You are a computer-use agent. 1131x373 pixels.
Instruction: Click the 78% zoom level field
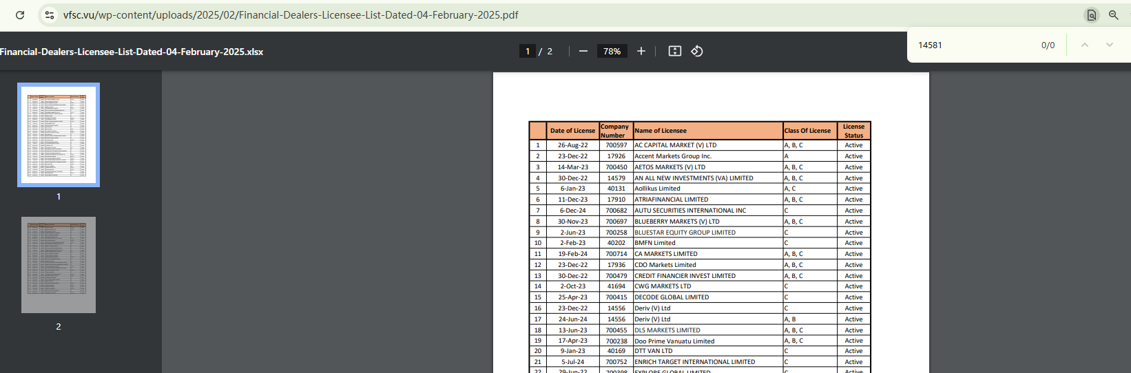(612, 51)
